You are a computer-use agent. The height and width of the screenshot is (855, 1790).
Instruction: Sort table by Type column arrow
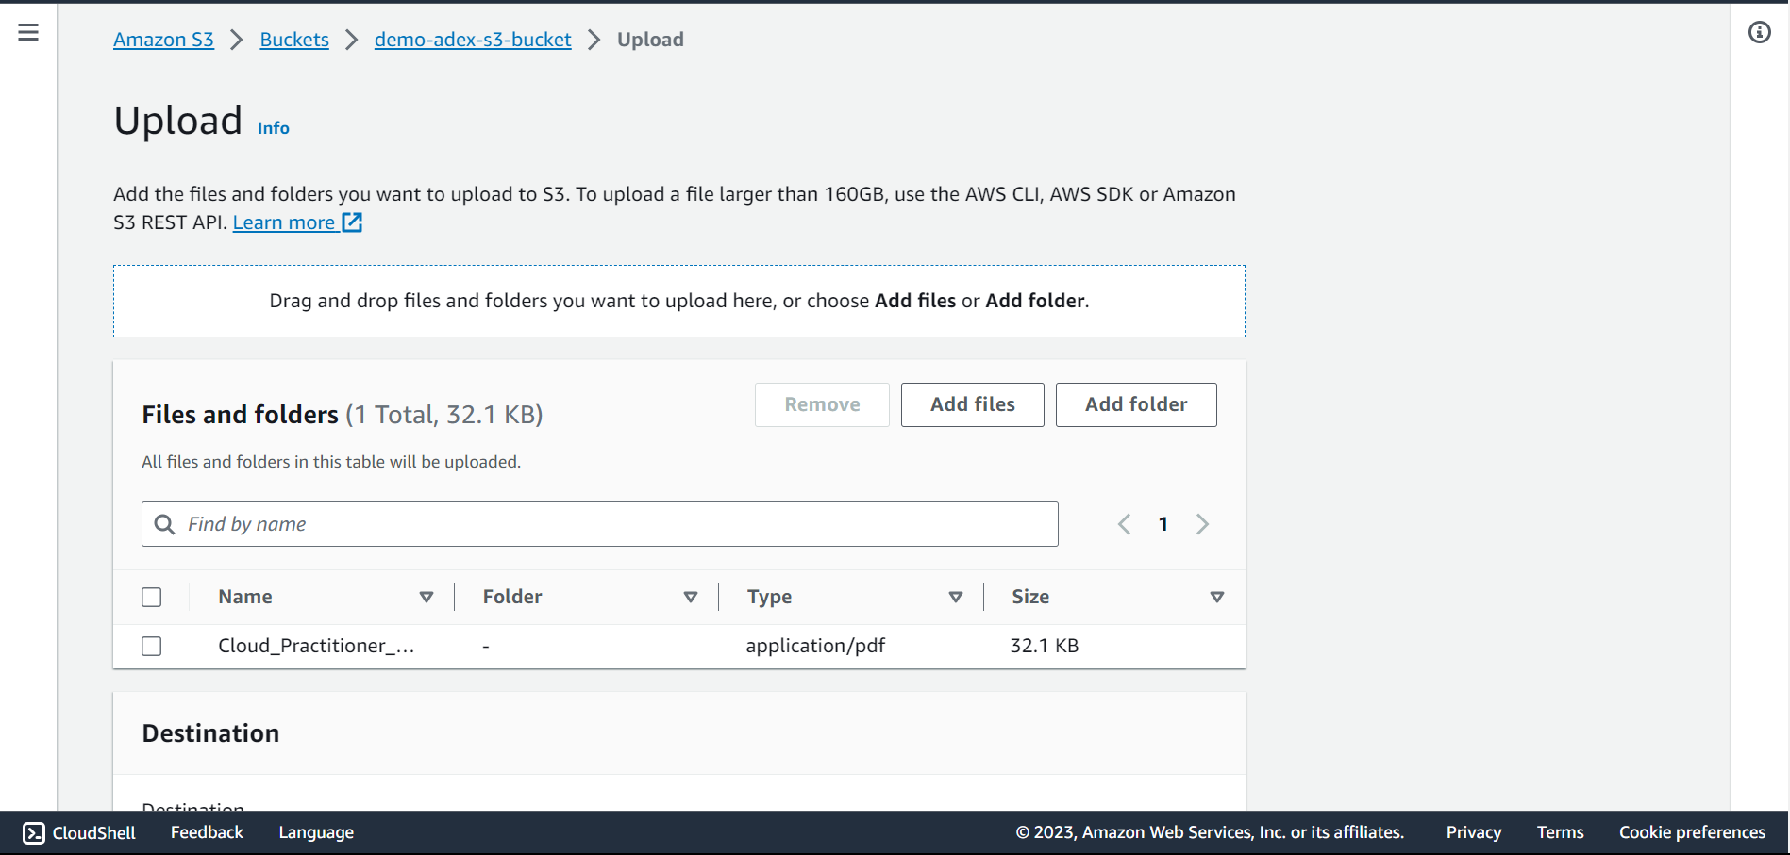tap(956, 597)
